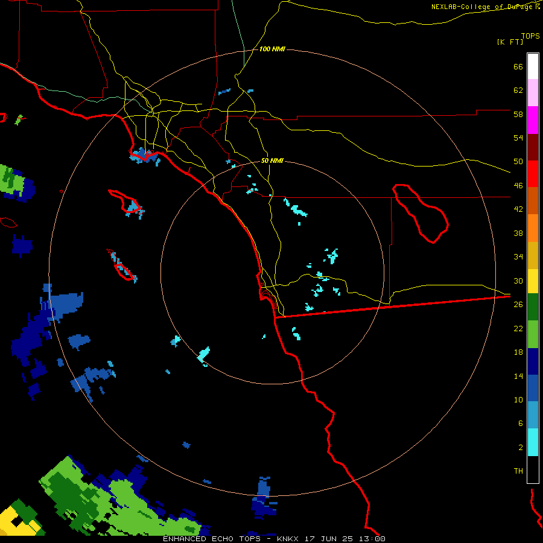This screenshot has width=543, height=543.
Task: Select the bright red legend swatch
Action: tap(533, 174)
